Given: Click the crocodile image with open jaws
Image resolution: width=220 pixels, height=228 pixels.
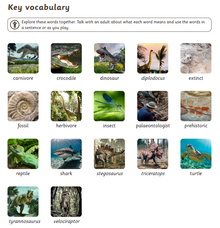Looking at the screenshot, I should (66, 58).
